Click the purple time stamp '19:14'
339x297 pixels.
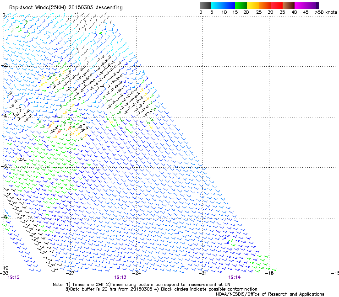[x=235, y=277]
